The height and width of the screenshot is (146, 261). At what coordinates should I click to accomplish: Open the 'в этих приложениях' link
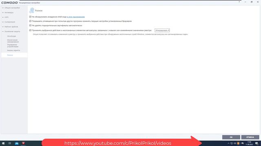coord(76,17)
